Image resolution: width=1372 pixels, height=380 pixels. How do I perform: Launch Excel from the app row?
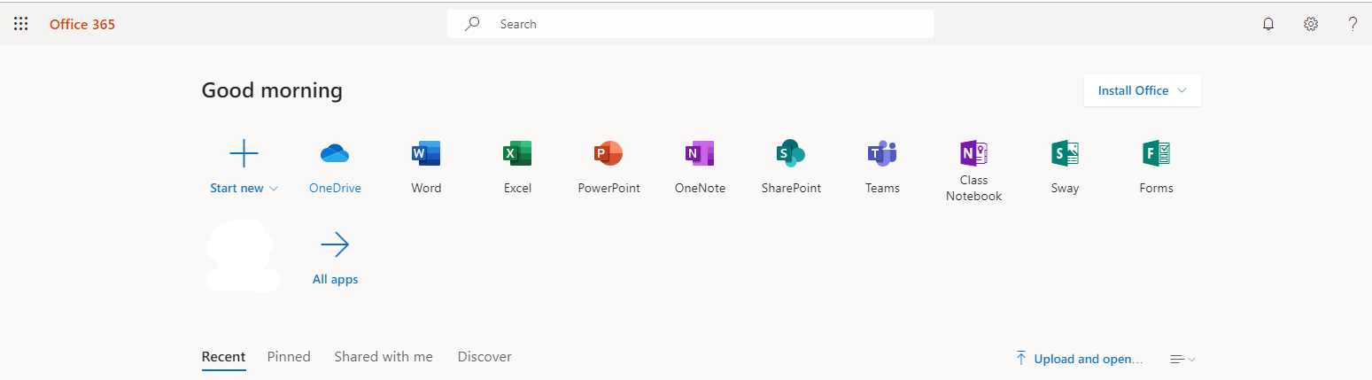tap(517, 154)
